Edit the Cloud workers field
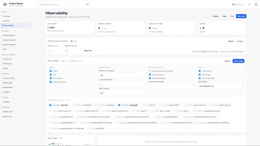The width and height of the screenshot is (260, 146). tap(121, 84)
